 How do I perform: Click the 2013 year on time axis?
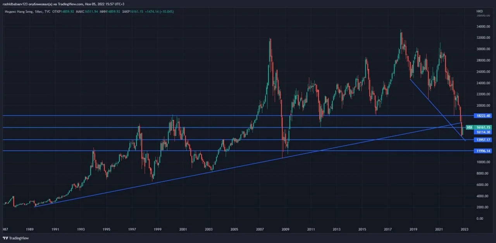pyautogui.click(x=337, y=229)
